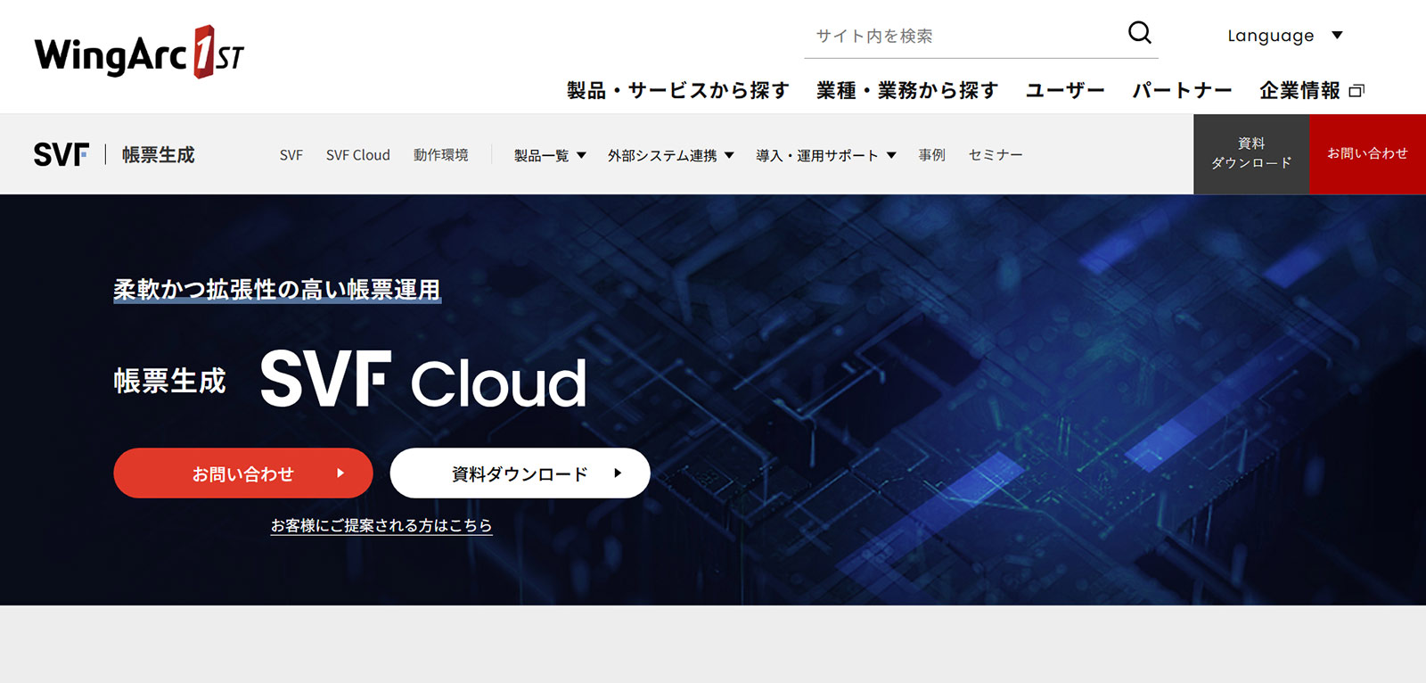1426x683 pixels.
Task: Click the 帳票生成 hero text
Action: pos(169,381)
